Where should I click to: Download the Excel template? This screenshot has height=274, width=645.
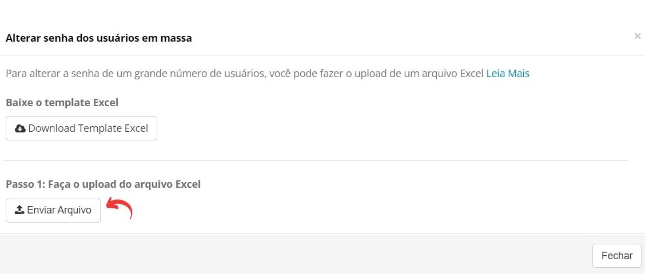pyautogui.click(x=81, y=128)
